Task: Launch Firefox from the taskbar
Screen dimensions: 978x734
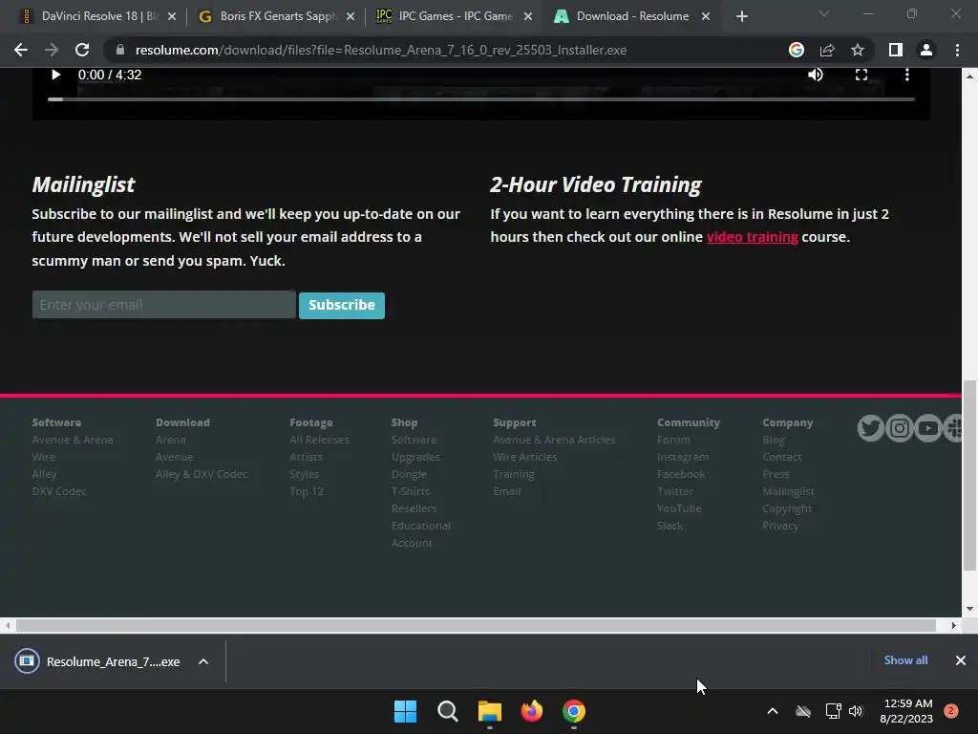Action: click(x=531, y=711)
